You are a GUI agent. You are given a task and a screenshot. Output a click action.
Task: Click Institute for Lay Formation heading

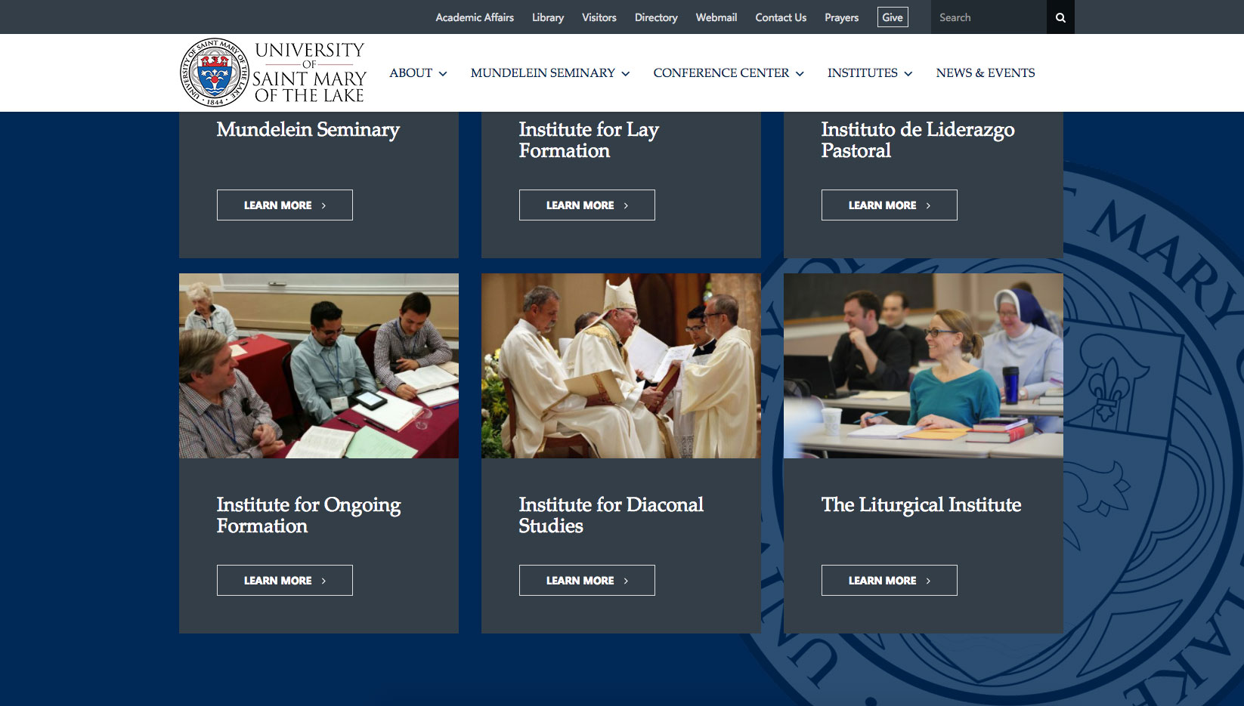(x=589, y=140)
